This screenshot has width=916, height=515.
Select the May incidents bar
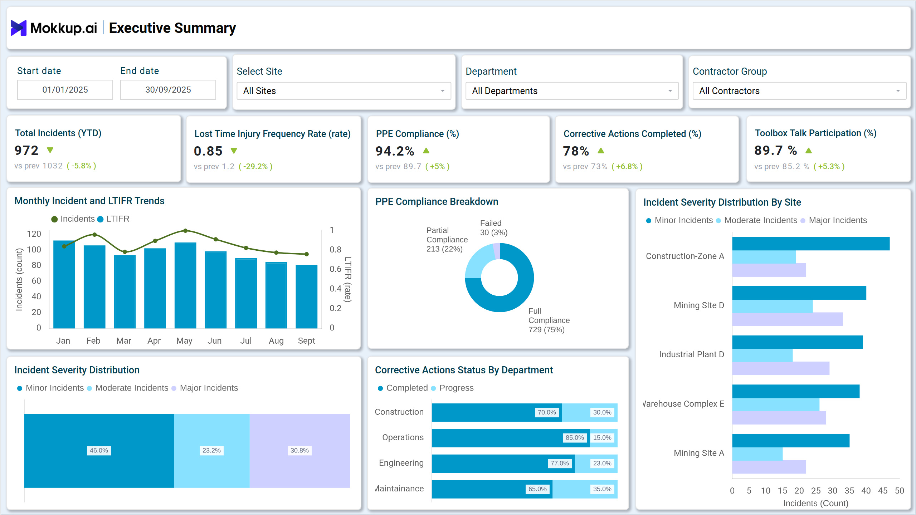pyautogui.click(x=185, y=285)
